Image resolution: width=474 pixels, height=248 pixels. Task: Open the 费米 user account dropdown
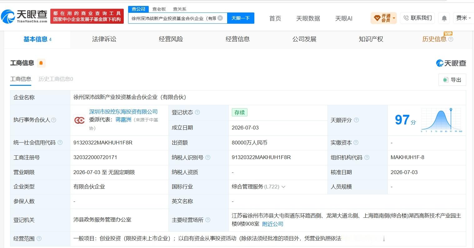pyautogui.click(x=464, y=18)
